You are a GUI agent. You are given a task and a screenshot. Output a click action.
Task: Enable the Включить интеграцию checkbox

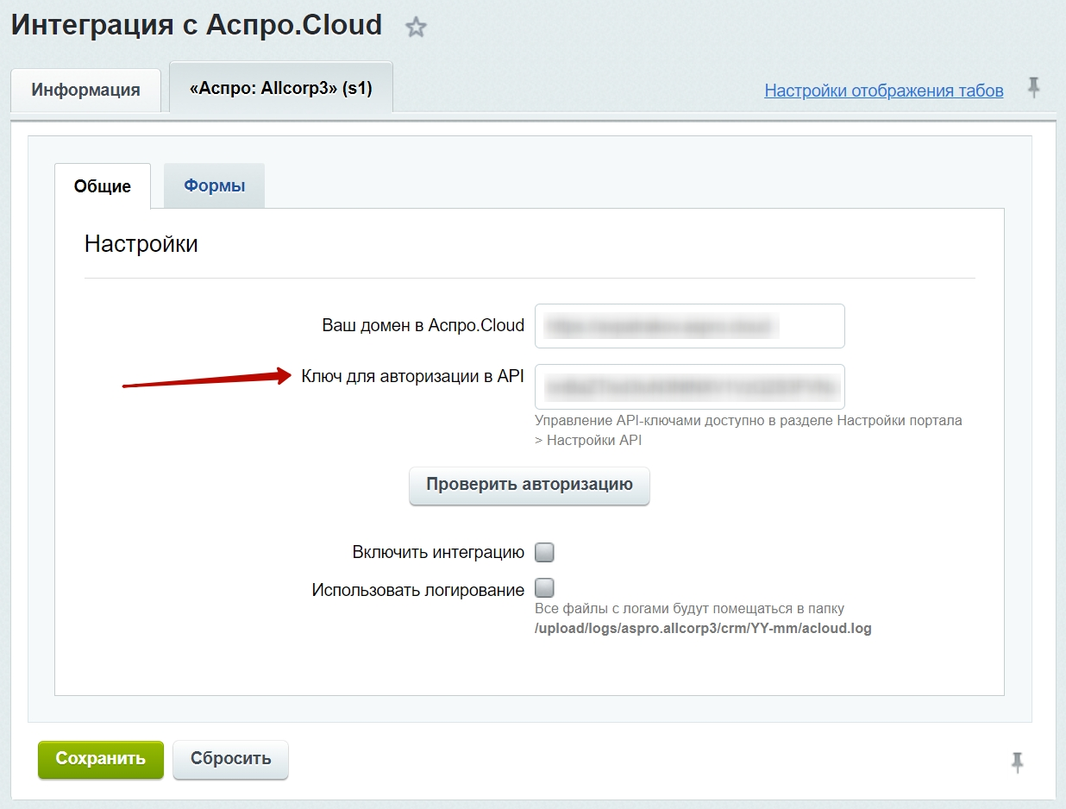coord(544,552)
